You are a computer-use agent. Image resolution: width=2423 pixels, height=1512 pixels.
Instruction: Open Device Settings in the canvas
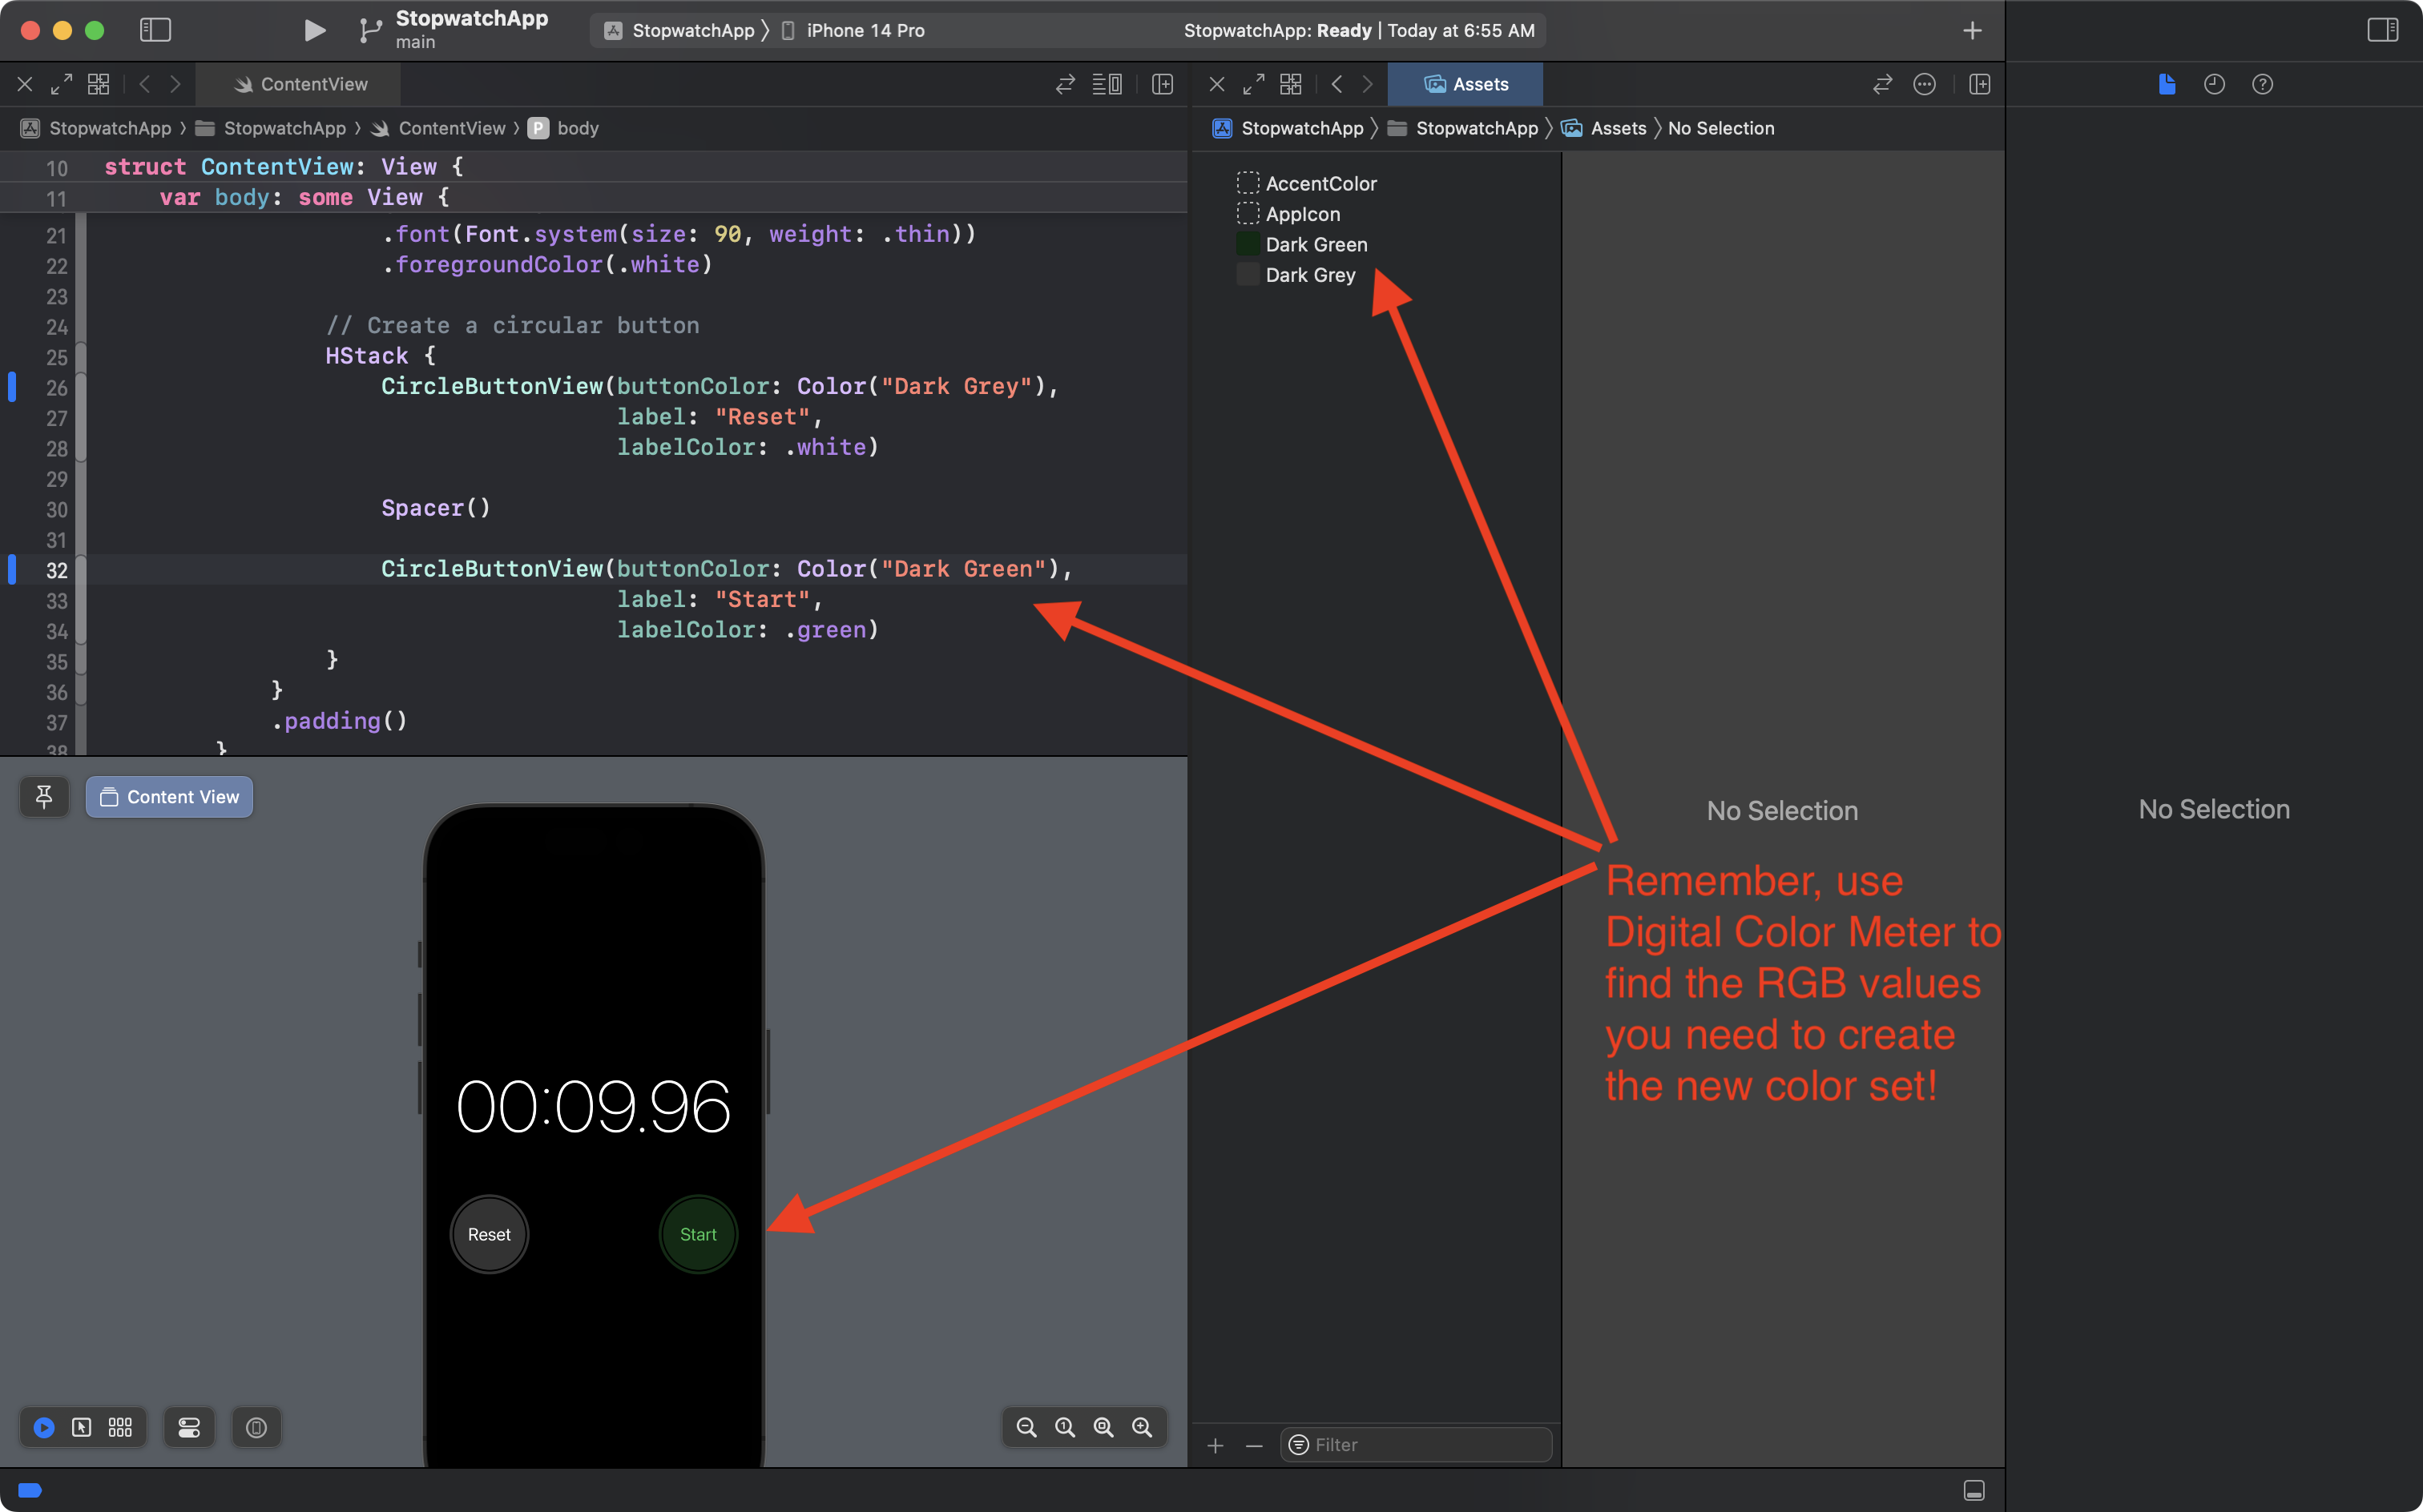[189, 1427]
